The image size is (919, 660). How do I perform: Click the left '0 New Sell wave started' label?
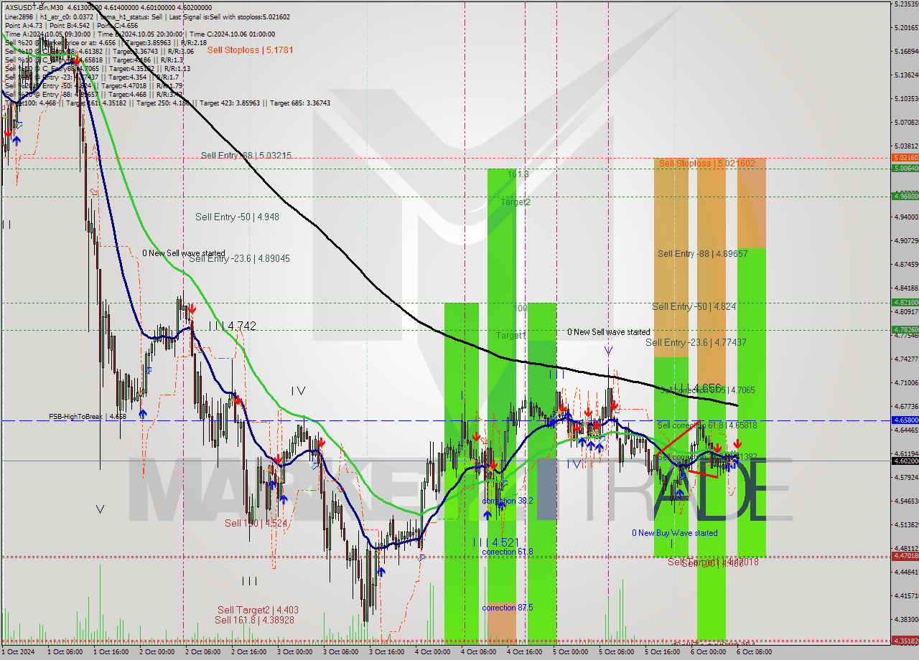click(x=183, y=253)
